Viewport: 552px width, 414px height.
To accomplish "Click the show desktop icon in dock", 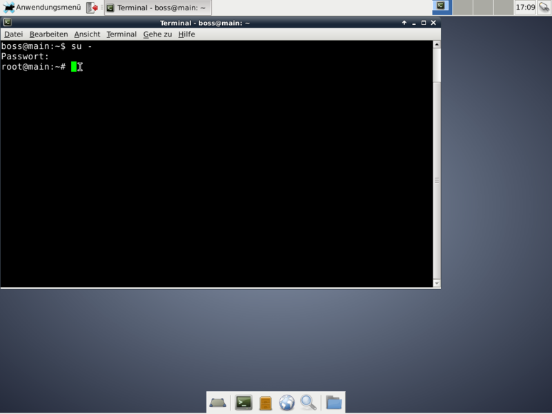I will [x=218, y=402].
